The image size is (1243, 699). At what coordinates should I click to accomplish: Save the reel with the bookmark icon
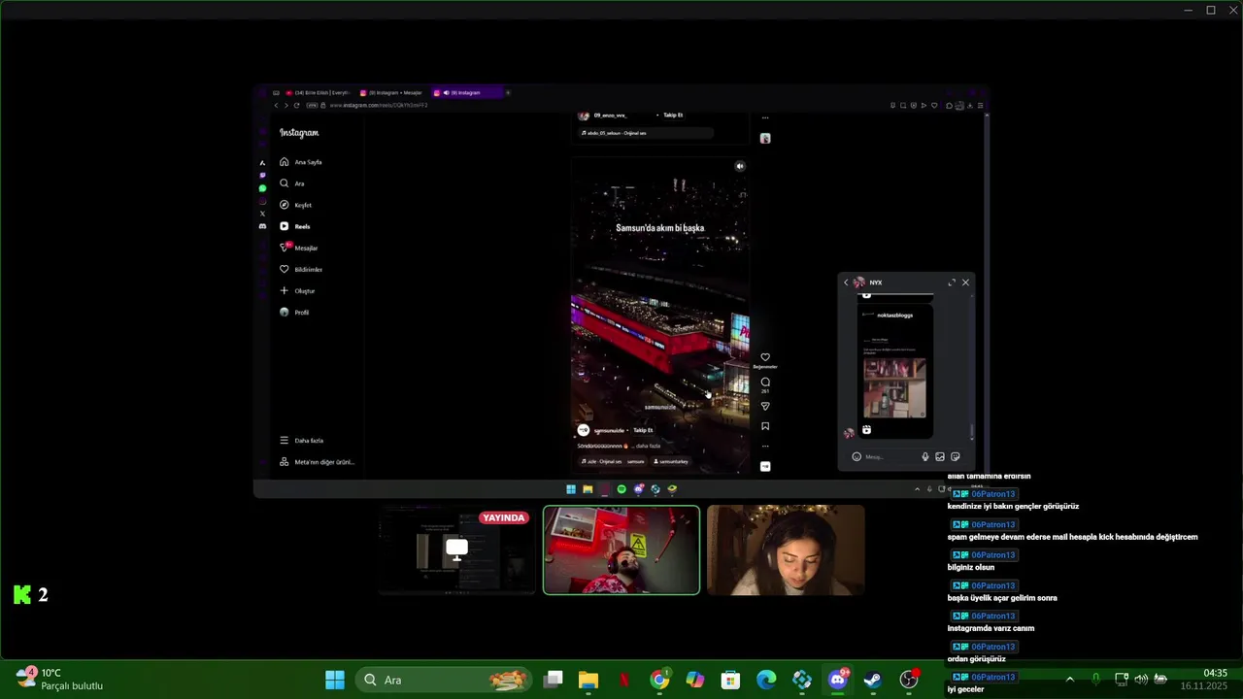765,425
